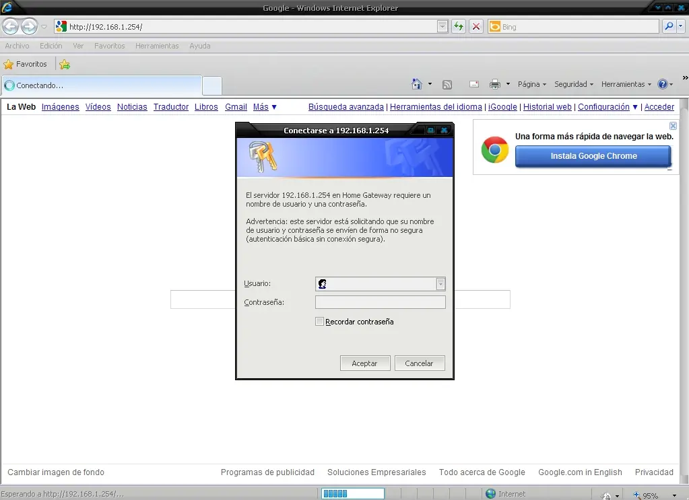Expand the Print dropdown arrow
The height and width of the screenshot is (500, 689).
pyautogui.click(x=508, y=84)
